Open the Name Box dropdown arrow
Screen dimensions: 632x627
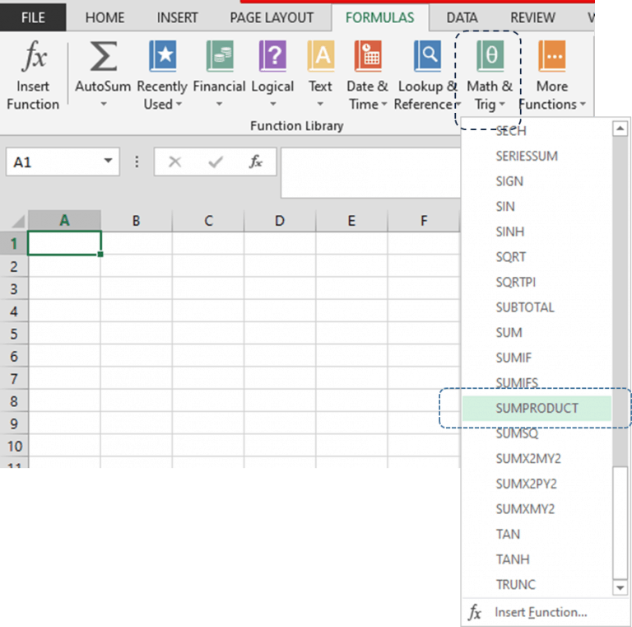(108, 161)
